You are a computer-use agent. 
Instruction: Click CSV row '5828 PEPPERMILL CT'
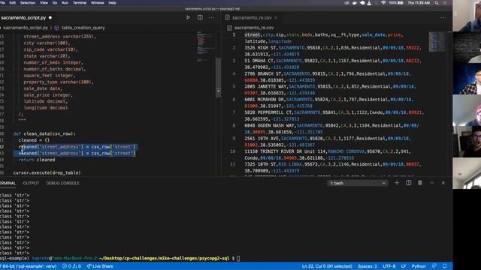point(334,115)
